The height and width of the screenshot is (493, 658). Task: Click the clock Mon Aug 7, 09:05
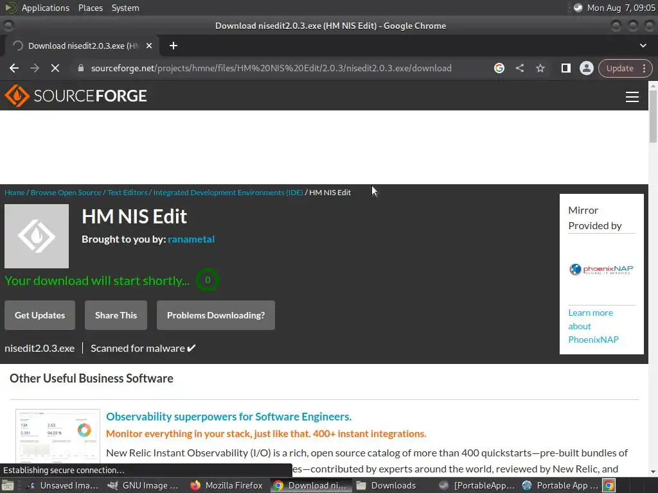pos(621,8)
